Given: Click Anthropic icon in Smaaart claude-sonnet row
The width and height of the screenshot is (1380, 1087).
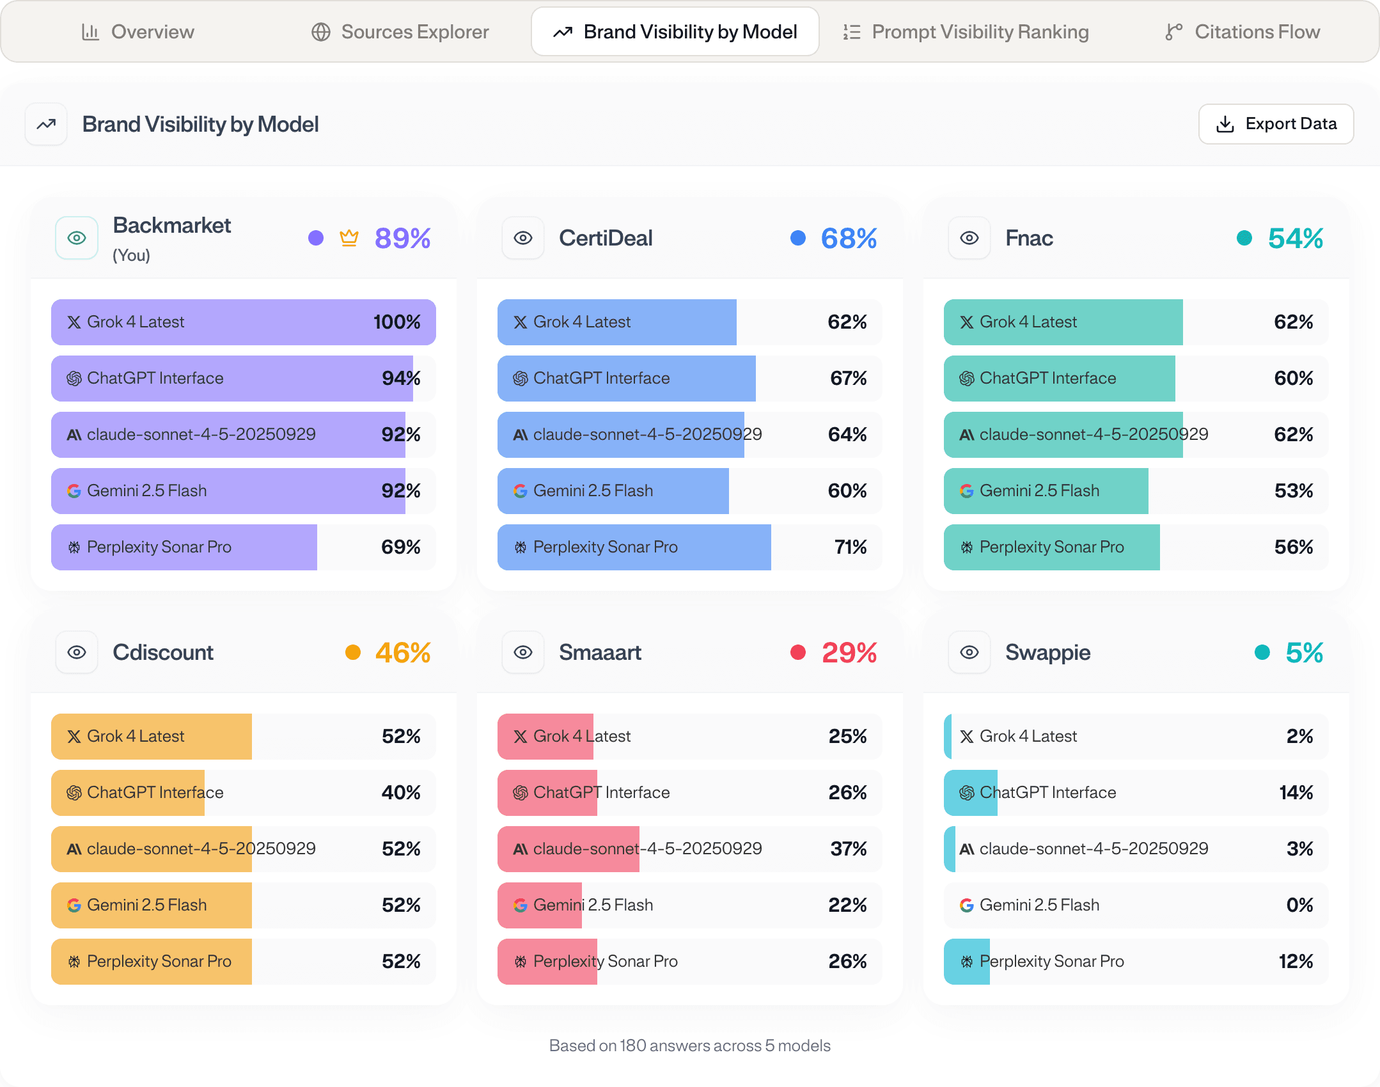Looking at the screenshot, I should [x=521, y=849].
